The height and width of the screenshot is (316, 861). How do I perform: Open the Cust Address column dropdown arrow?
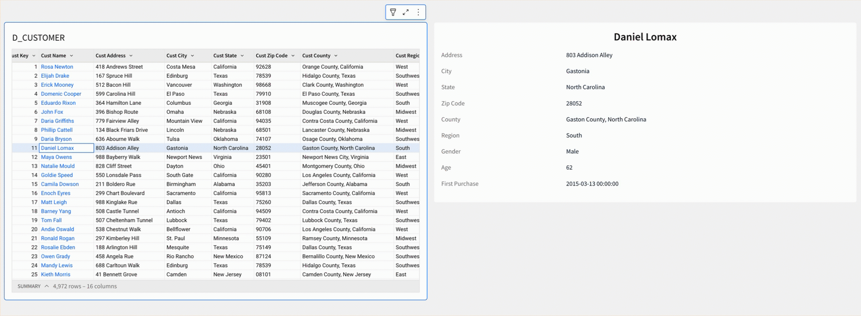pyautogui.click(x=131, y=56)
